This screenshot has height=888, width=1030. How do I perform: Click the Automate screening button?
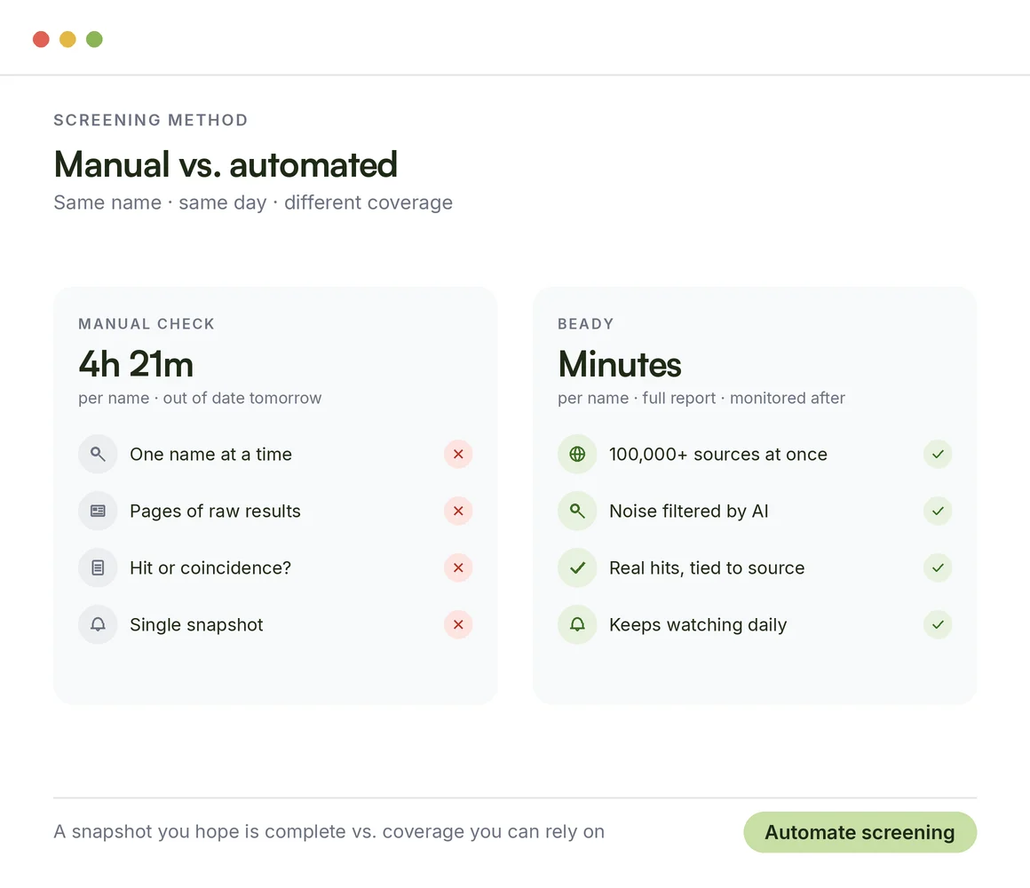860,832
